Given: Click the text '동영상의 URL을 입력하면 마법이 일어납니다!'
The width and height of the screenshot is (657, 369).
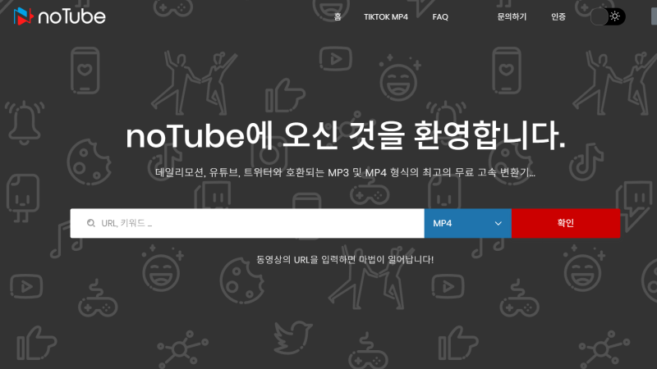Looking at the screenshot, I should tap(345, 259).
